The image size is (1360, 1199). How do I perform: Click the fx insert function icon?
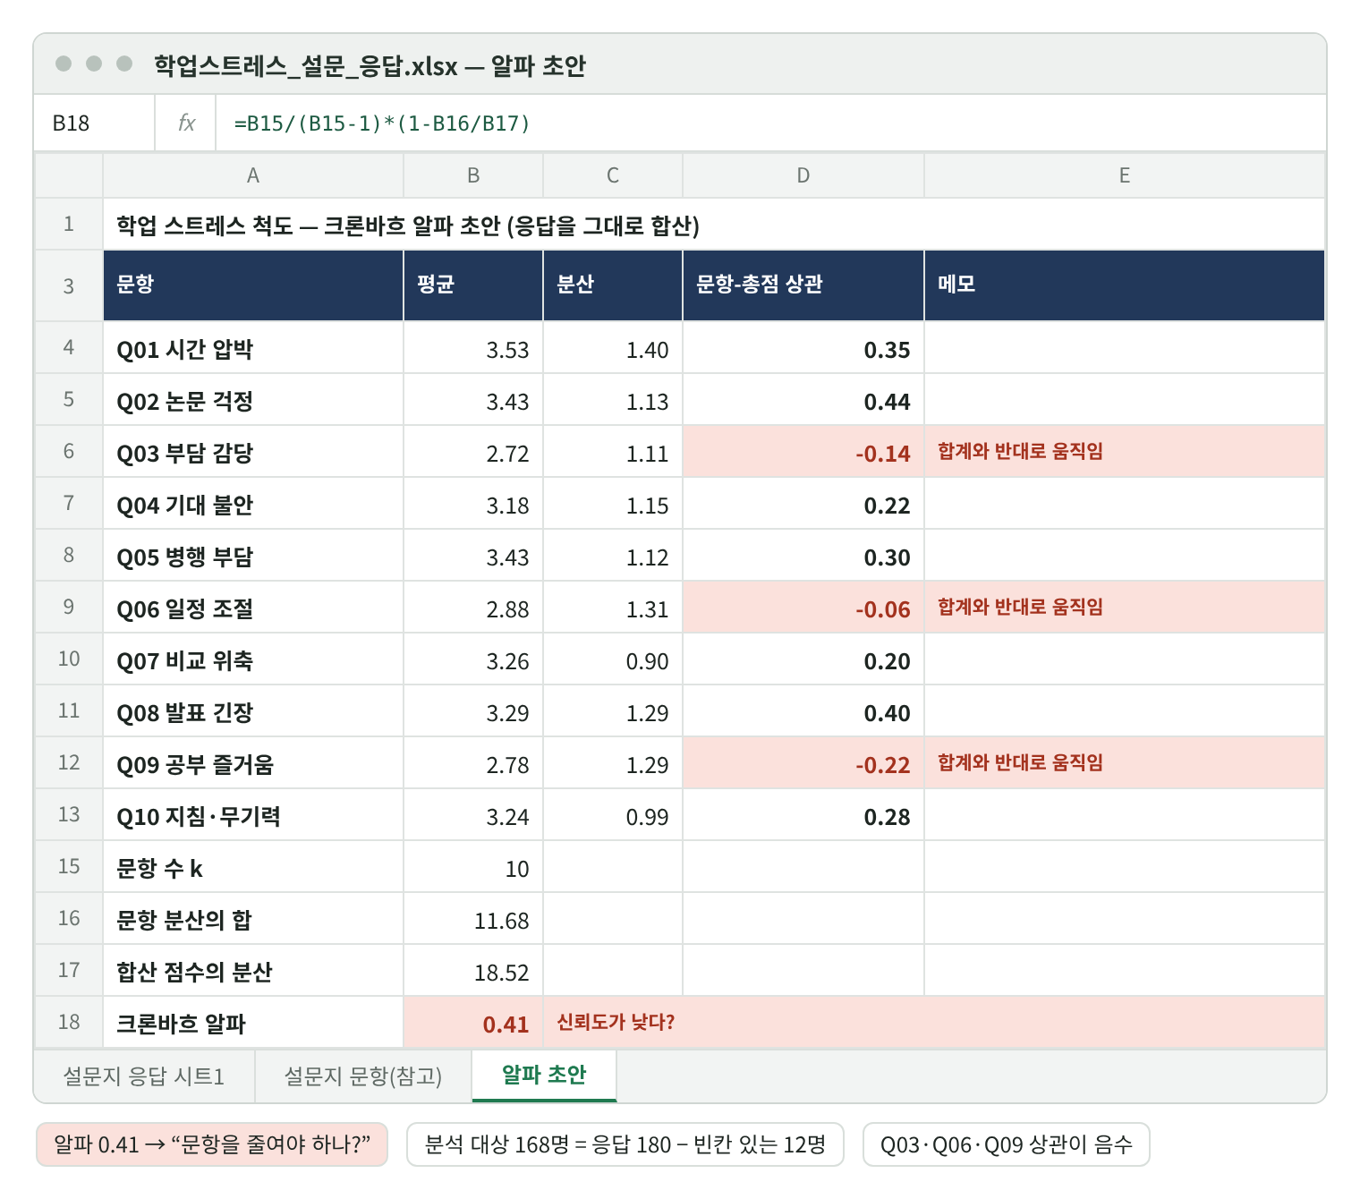click(186, 123)
